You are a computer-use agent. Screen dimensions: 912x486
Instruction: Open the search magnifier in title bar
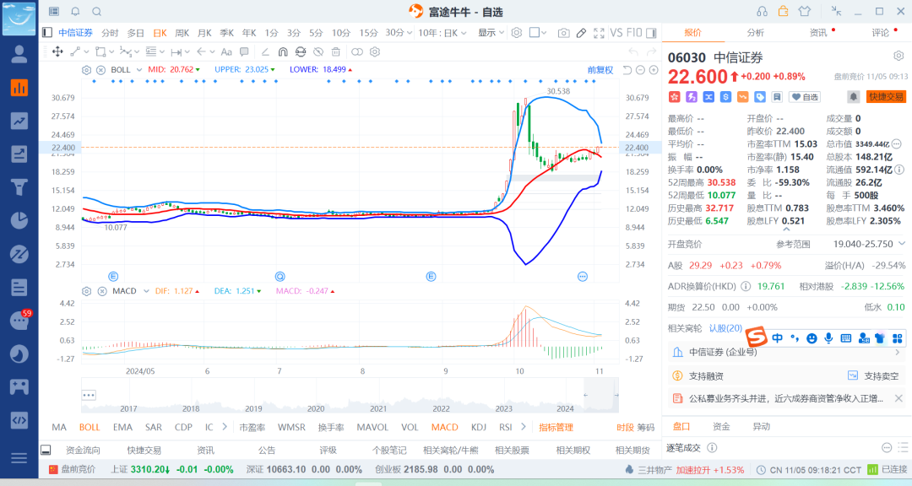tap(97, 12)
